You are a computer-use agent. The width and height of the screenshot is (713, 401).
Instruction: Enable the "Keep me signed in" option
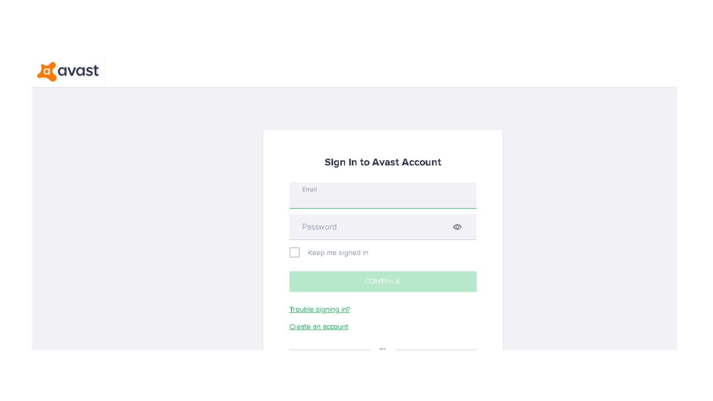294,252
